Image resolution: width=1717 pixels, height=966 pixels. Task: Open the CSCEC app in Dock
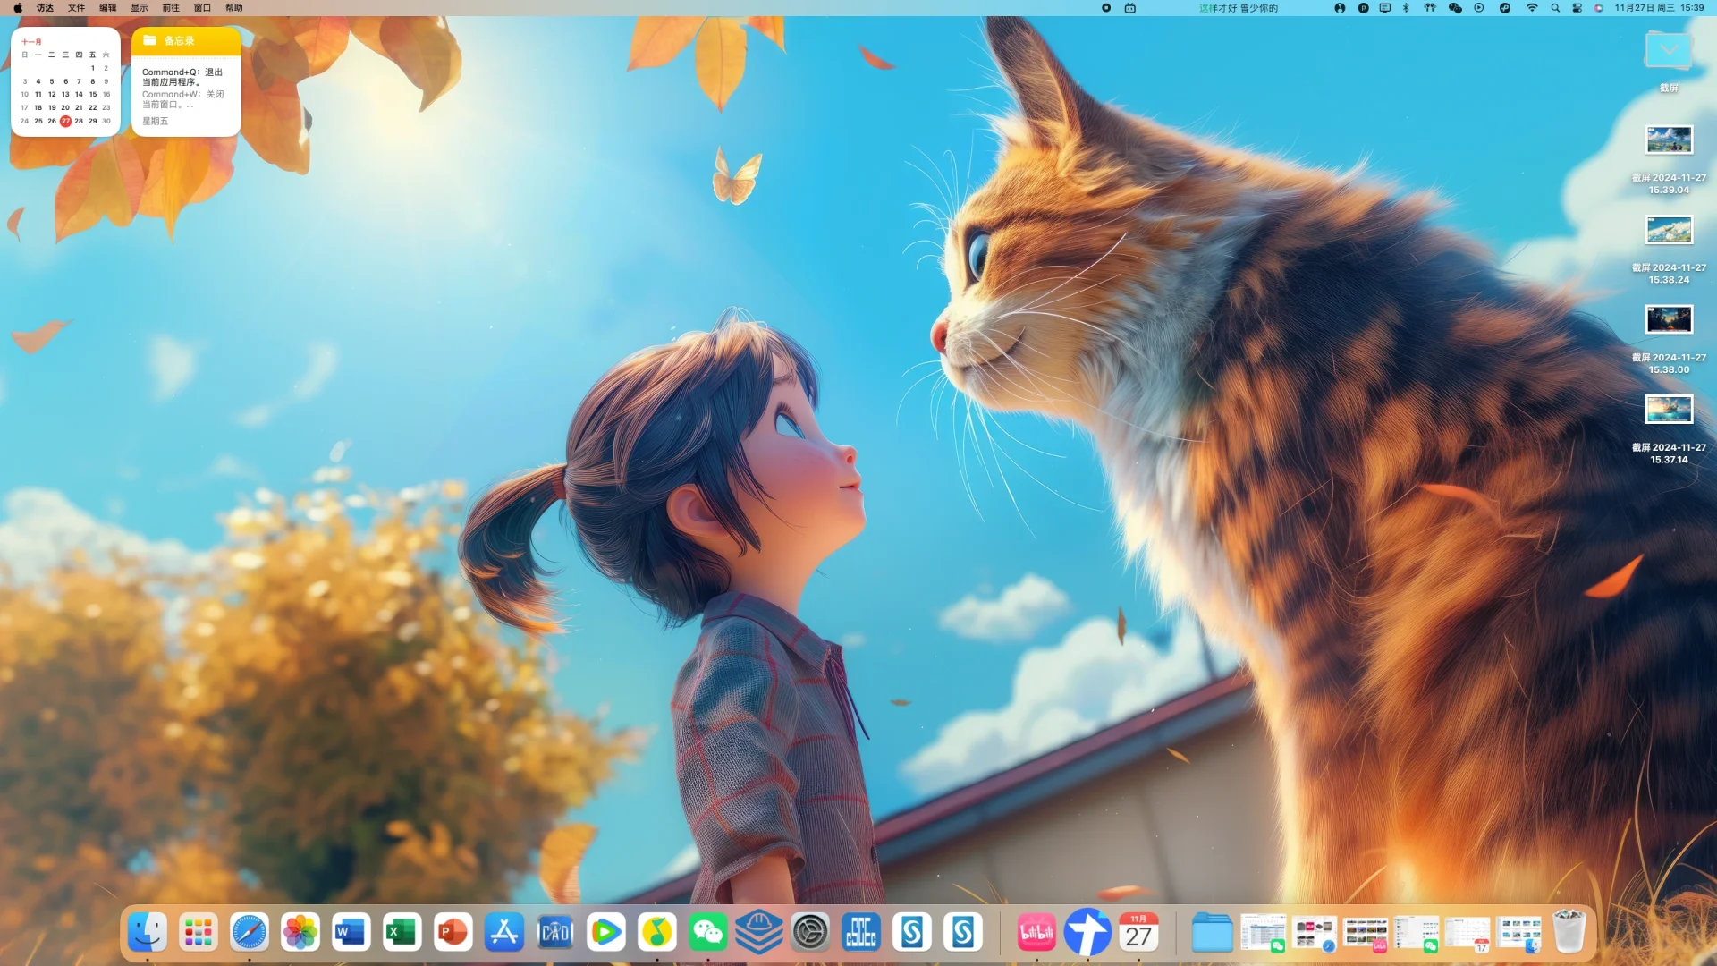[861, 933]
